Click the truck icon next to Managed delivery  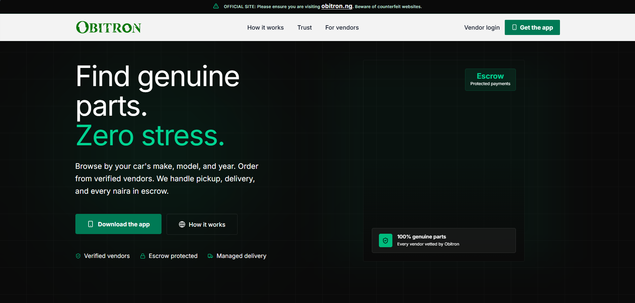[210, 256]
